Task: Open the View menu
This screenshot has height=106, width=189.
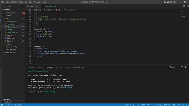Action: click(21, 2)
